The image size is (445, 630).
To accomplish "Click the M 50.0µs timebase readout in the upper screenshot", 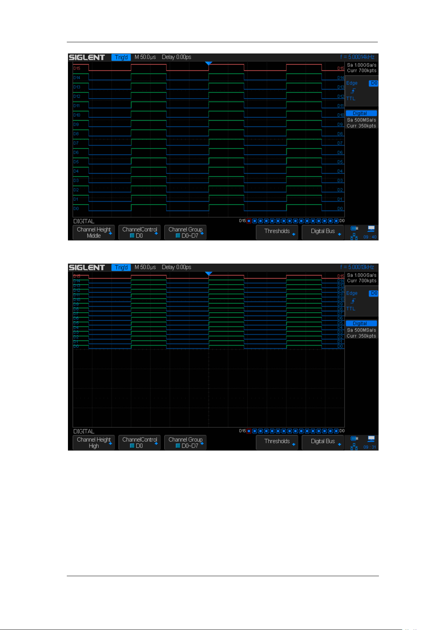I will coord(145,57).
